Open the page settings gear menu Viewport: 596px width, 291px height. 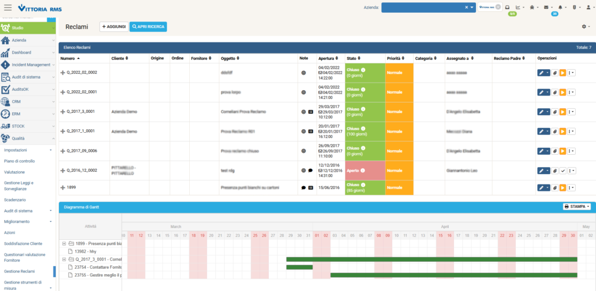point(586,27)
